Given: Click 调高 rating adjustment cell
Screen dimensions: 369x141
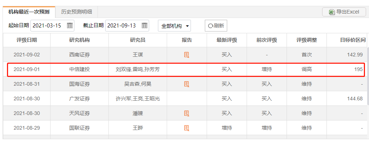Looking at the screenshot, I should point(307,70).
